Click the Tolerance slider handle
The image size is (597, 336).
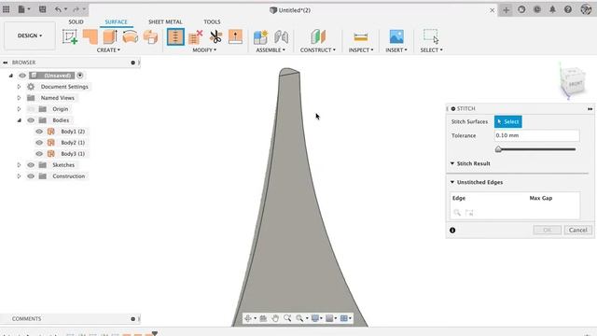(x=498, y=149)
